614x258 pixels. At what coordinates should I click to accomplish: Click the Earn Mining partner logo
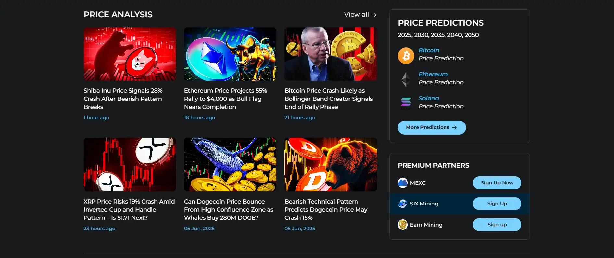coord(403,225)
